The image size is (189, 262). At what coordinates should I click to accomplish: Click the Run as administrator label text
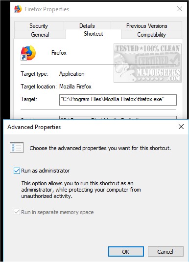click(x=46, y=171)
